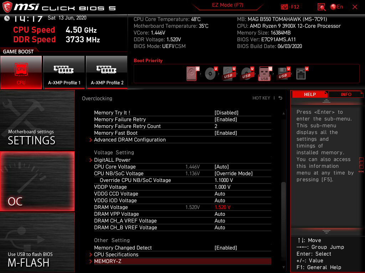Select the optical disc boot device icon
365x273 pixels.
[210, 73]
